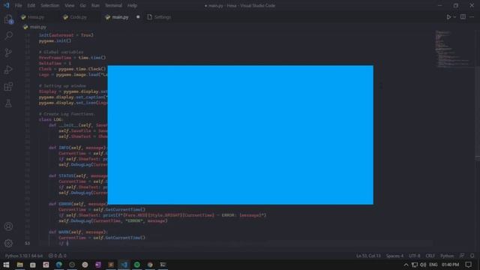Show hidden system tray icons
This screenshot has width=480, height=270.
click(406, 265)
